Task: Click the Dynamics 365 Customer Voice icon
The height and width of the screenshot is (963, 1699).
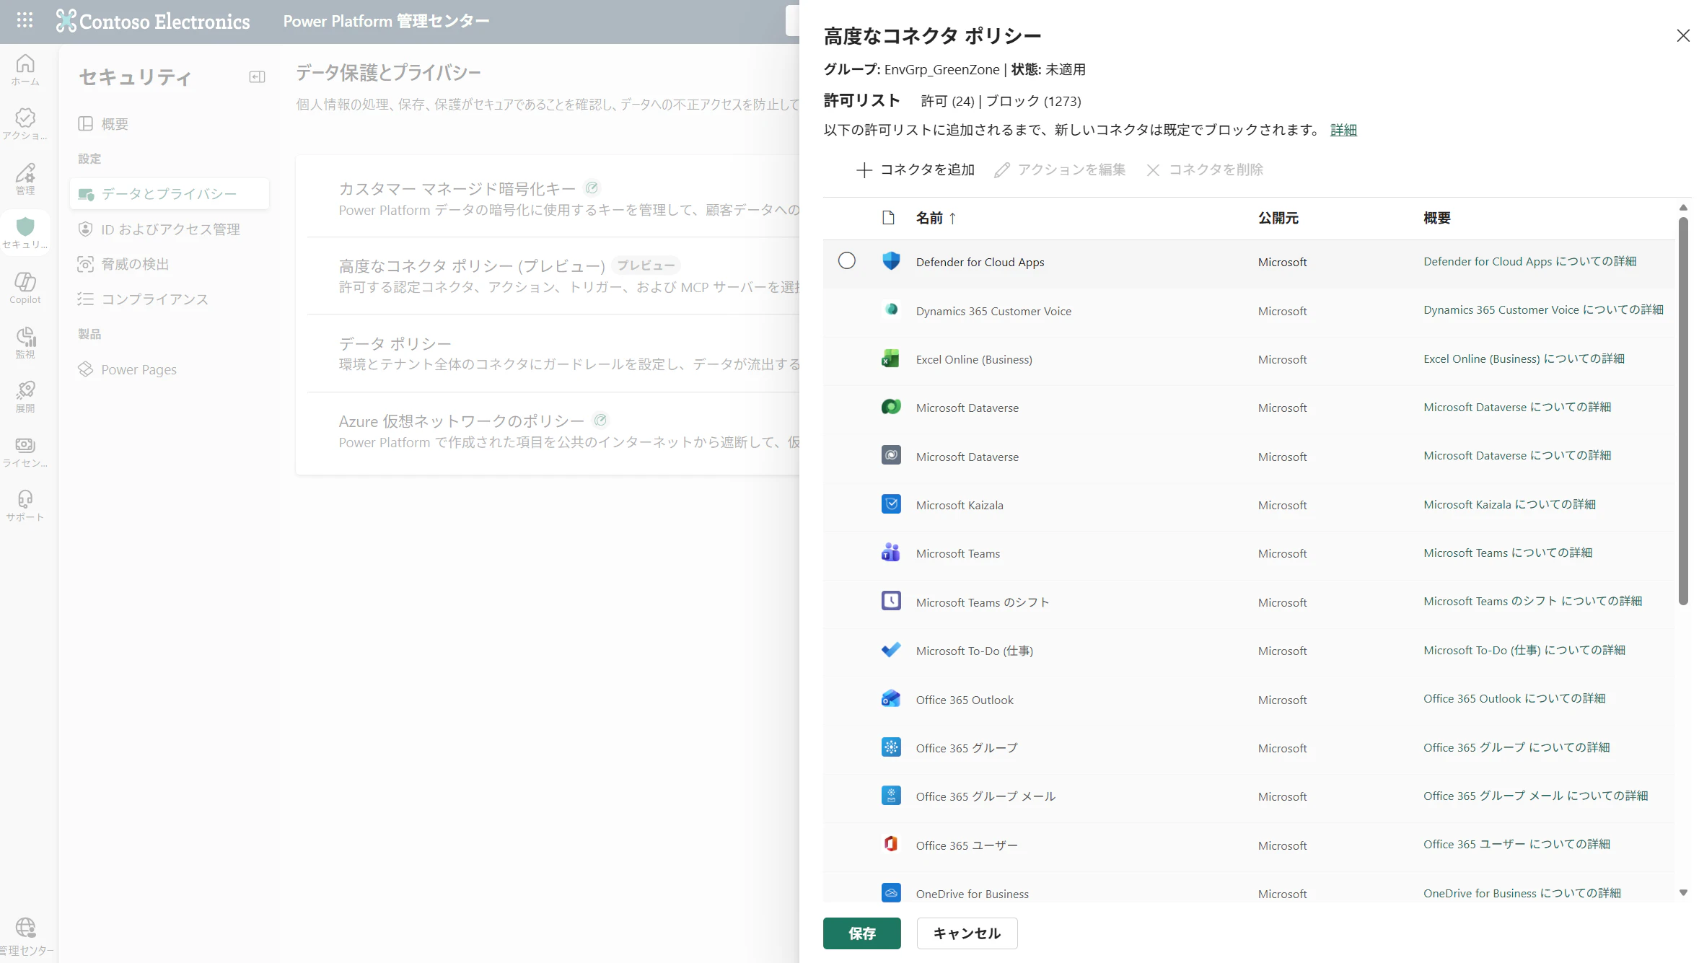Action: [891, 310]
